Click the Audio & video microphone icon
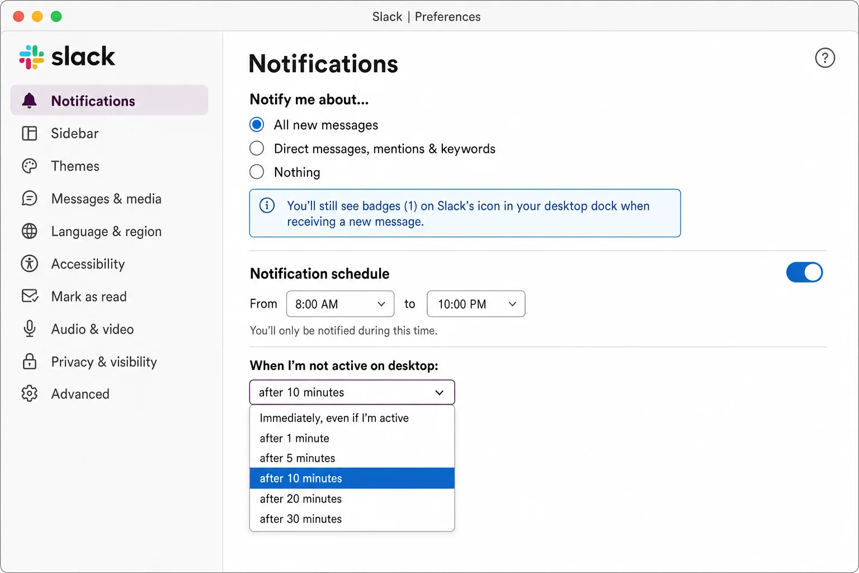The image size is (859, 573). coord(29,329)
